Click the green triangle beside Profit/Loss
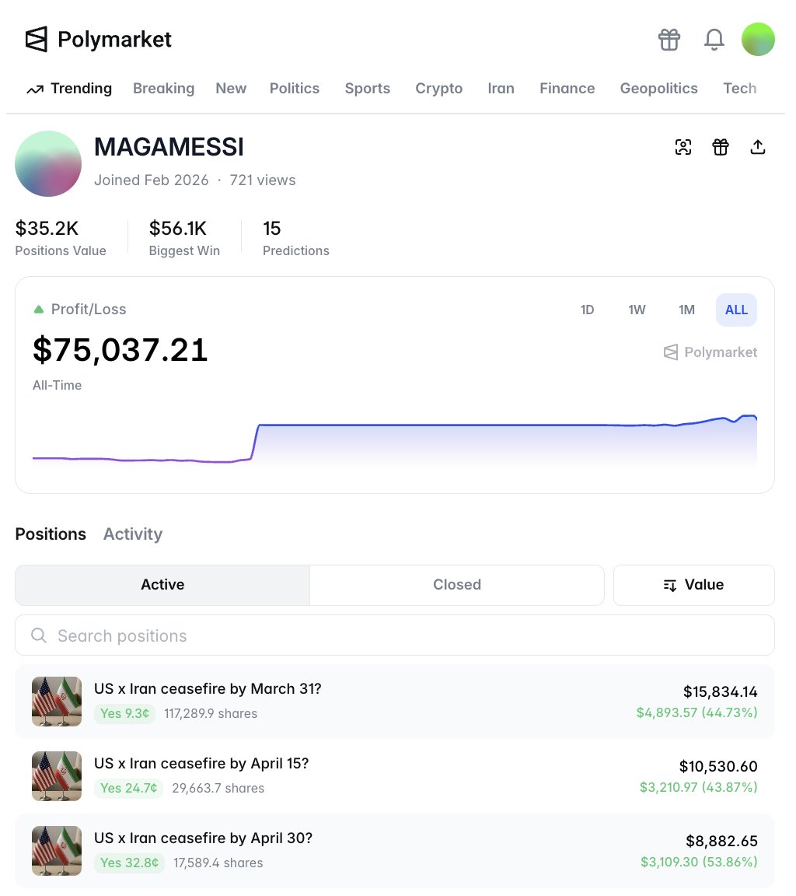The height and width of the screenshot is (896, 796). [37, 309]
